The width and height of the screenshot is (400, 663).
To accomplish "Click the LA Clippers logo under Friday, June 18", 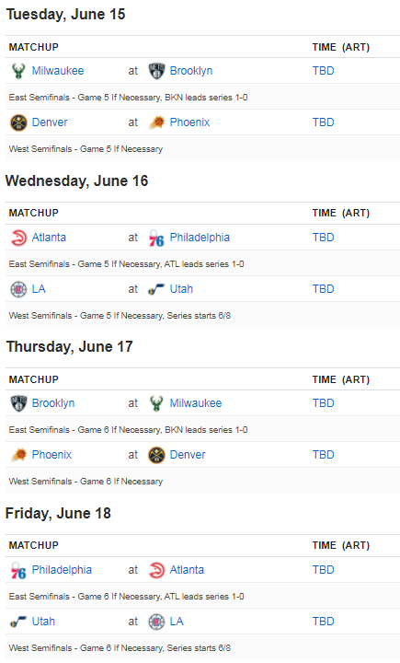I will 156,622.
